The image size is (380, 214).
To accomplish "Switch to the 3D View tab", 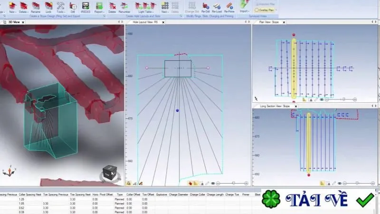I will pos(14,22).
